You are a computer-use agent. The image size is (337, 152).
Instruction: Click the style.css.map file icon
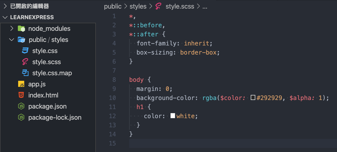point(25,73)
